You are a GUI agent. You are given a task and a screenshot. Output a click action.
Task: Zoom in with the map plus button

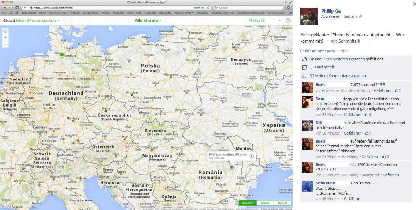(x=6, y=38)
